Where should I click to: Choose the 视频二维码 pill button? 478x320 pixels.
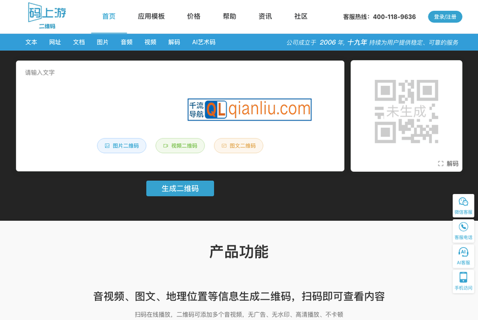(x=180, y=146)
